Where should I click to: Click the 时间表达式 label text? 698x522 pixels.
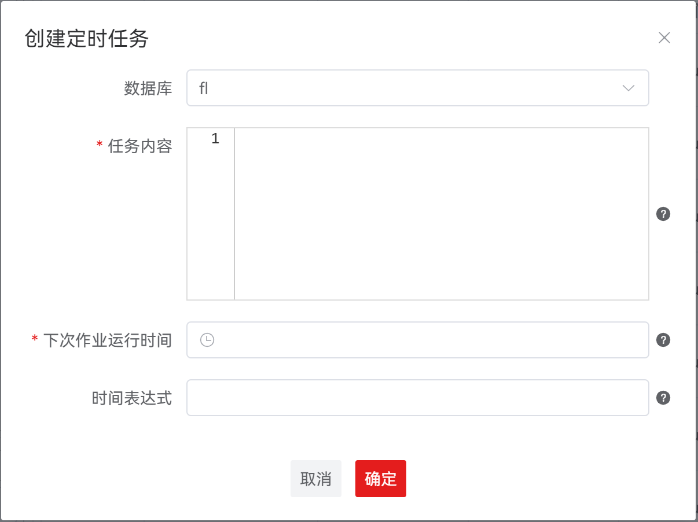tap(132, 398)
